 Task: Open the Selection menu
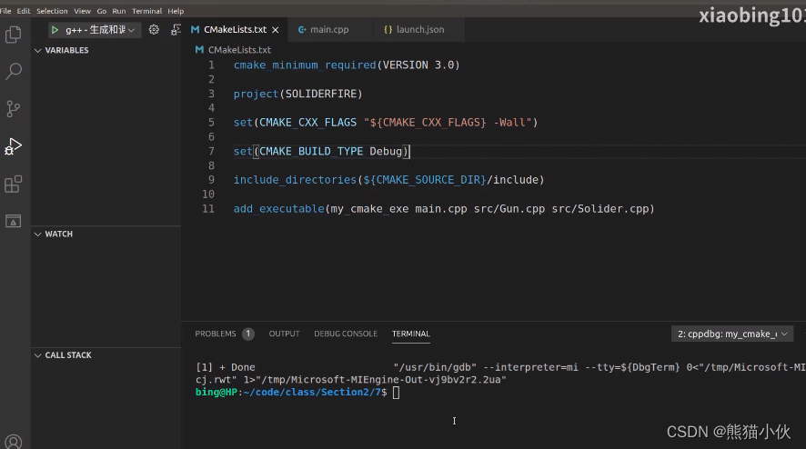click(52, 11)
